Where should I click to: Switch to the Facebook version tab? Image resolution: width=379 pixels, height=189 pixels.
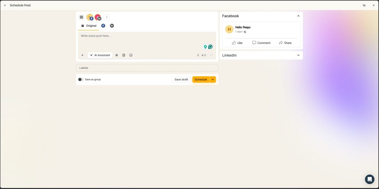click(x=103, y=26)
